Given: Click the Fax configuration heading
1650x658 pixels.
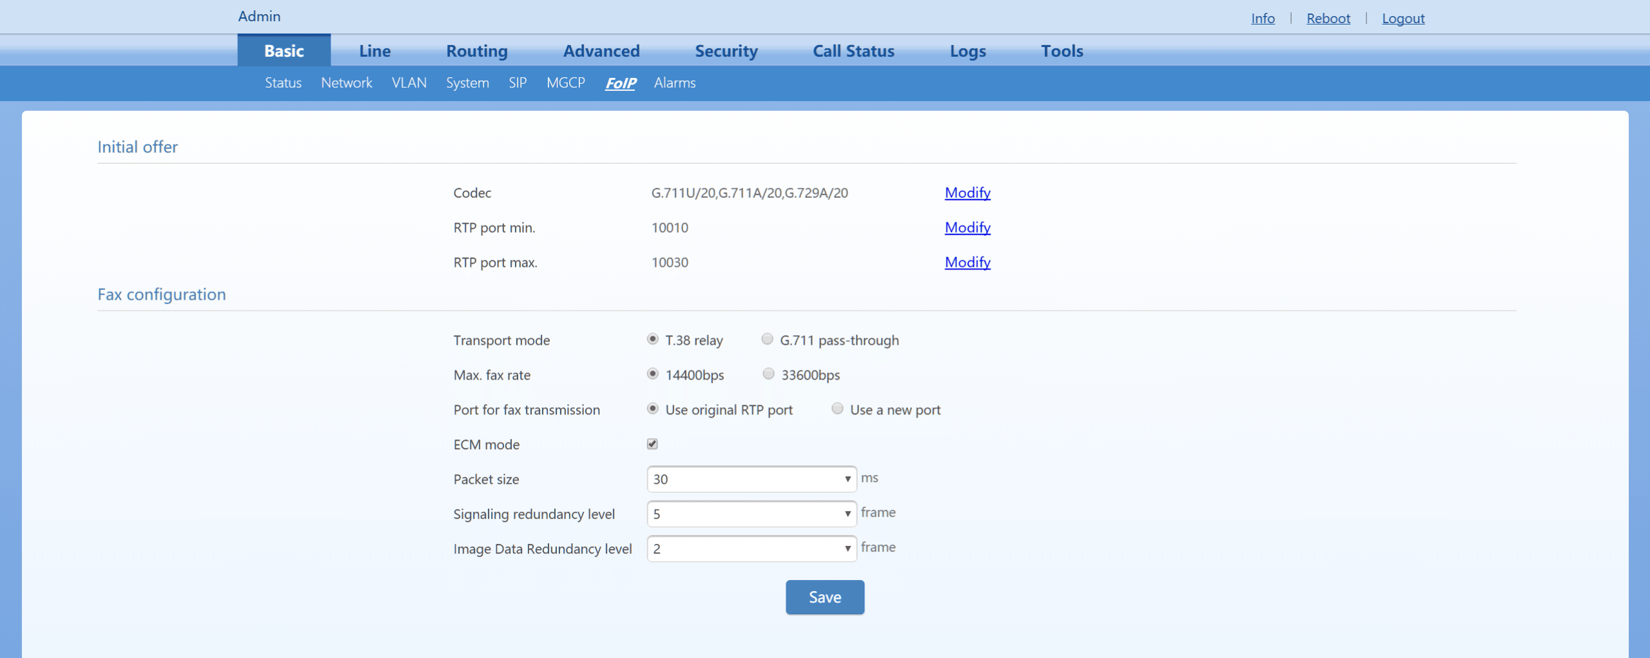Looking at the screenshot, I should pyautogui.click(x=162, y=295).
